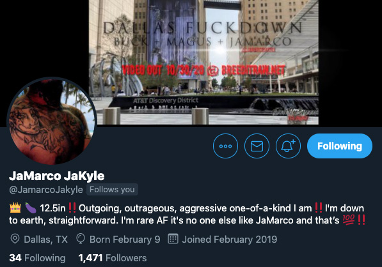Click the AT&T Discovery District sign in banner
Screen dimensions: 382x267
[166, 100]
